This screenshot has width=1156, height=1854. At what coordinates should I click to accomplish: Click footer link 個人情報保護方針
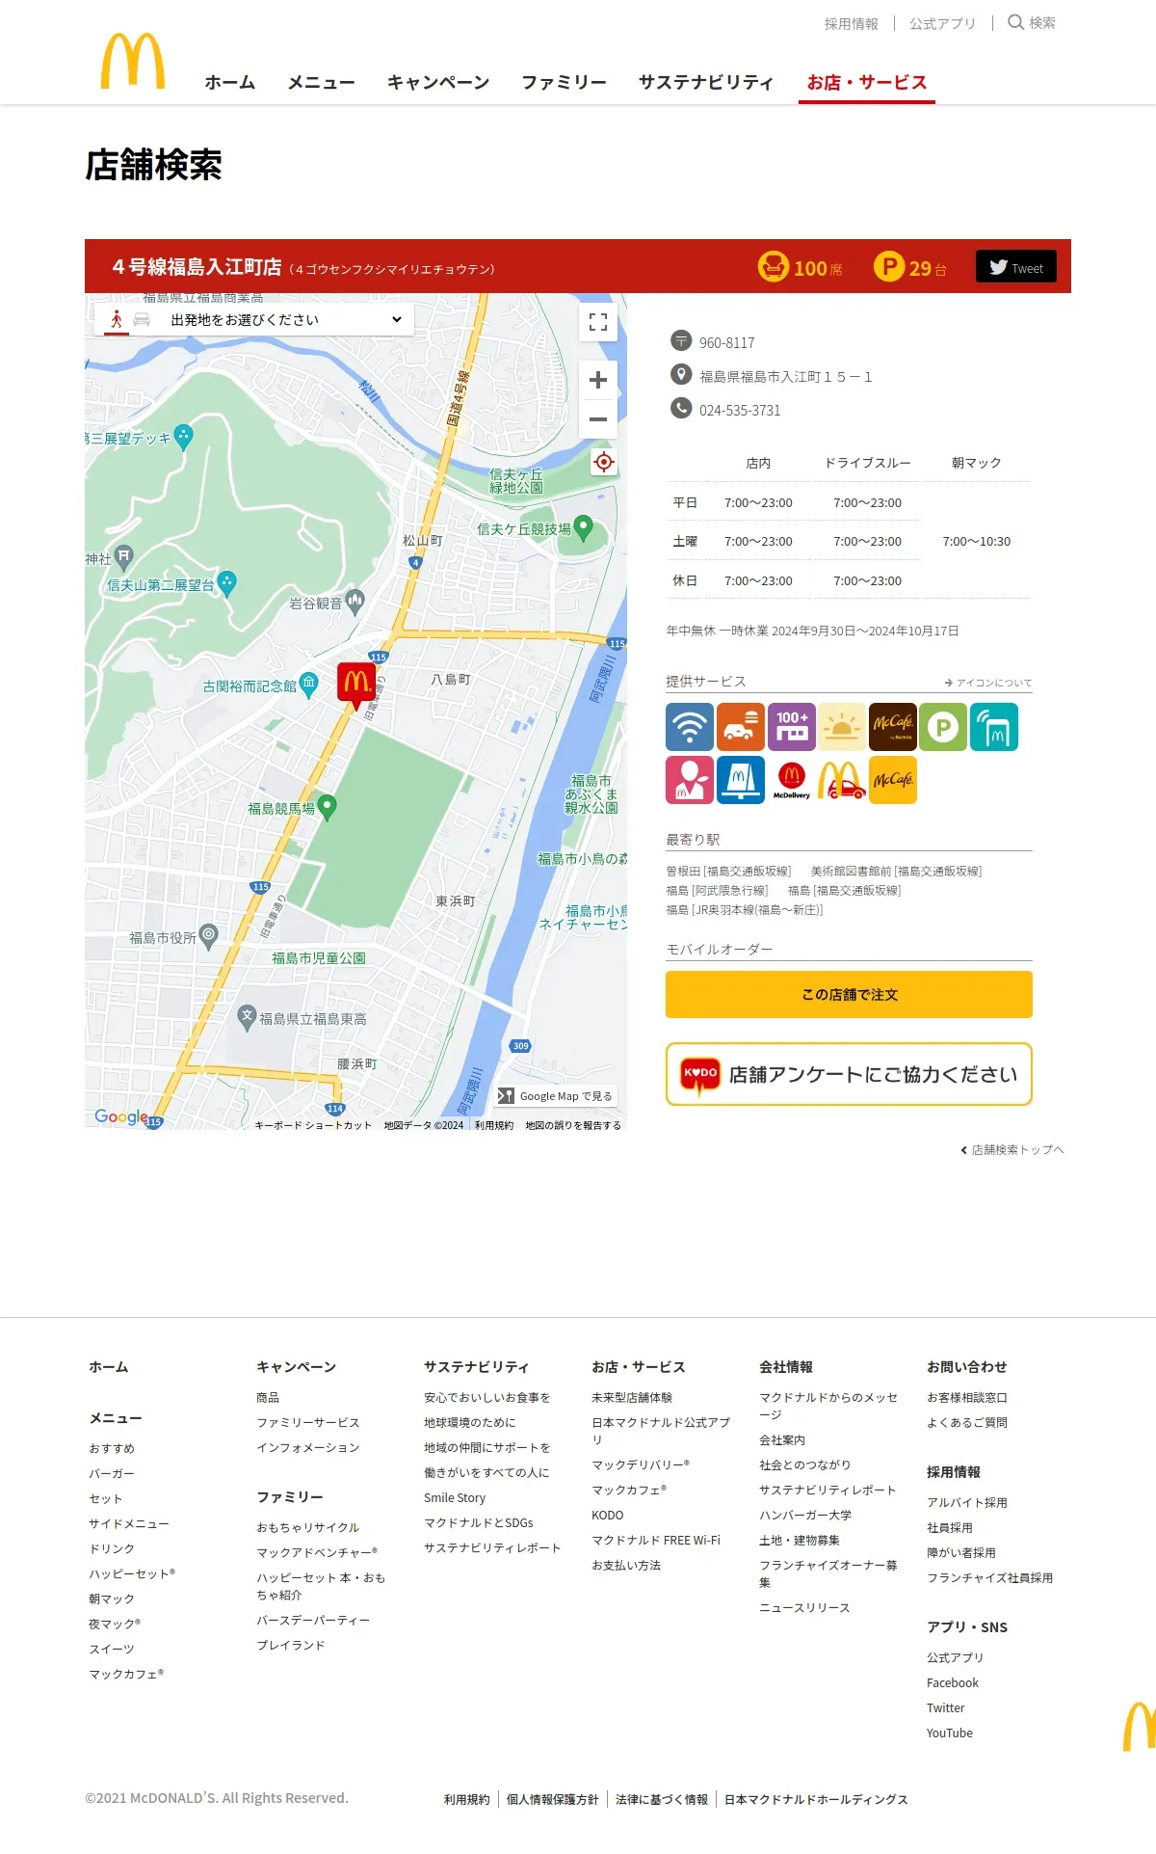(553, 1799)
